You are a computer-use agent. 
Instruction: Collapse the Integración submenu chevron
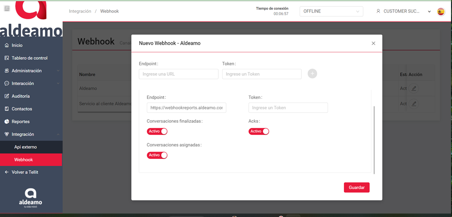(x=58, y=134)
